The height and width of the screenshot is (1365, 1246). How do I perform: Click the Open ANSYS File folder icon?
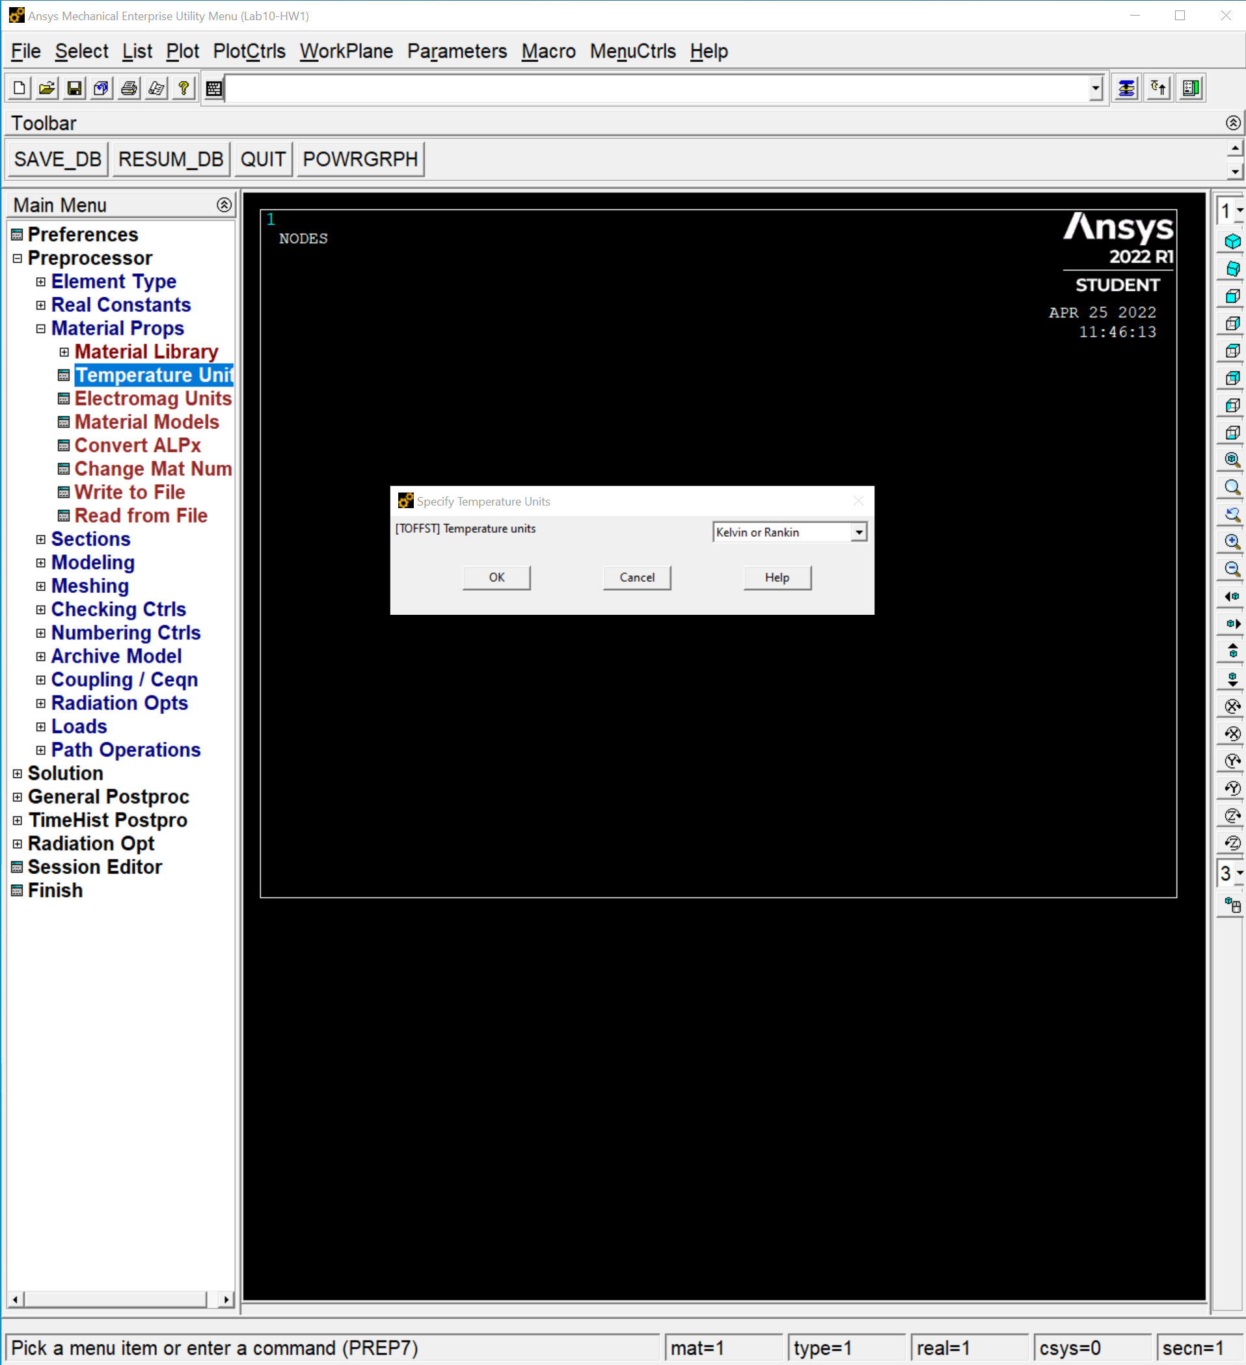tap(47, 88)
